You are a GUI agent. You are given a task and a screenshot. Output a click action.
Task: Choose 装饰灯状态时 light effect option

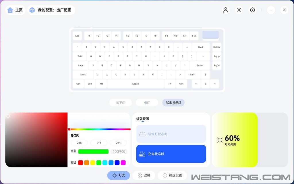[x=171, y=134]
